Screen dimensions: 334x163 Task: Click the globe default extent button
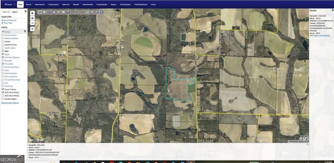coord(32,18)
